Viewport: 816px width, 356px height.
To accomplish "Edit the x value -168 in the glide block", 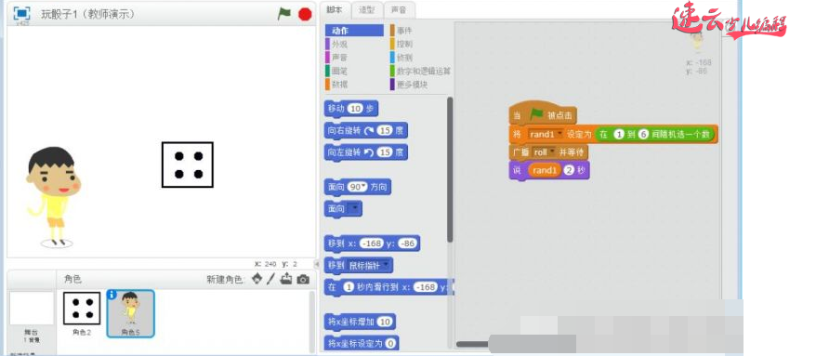I will coord(425,287).
